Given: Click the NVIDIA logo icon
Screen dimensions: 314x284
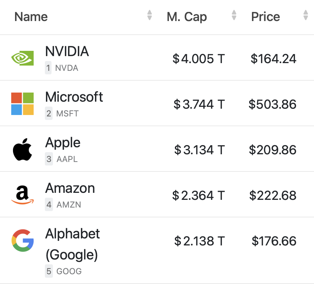Looking at the screenshot, I should (22, 58).
